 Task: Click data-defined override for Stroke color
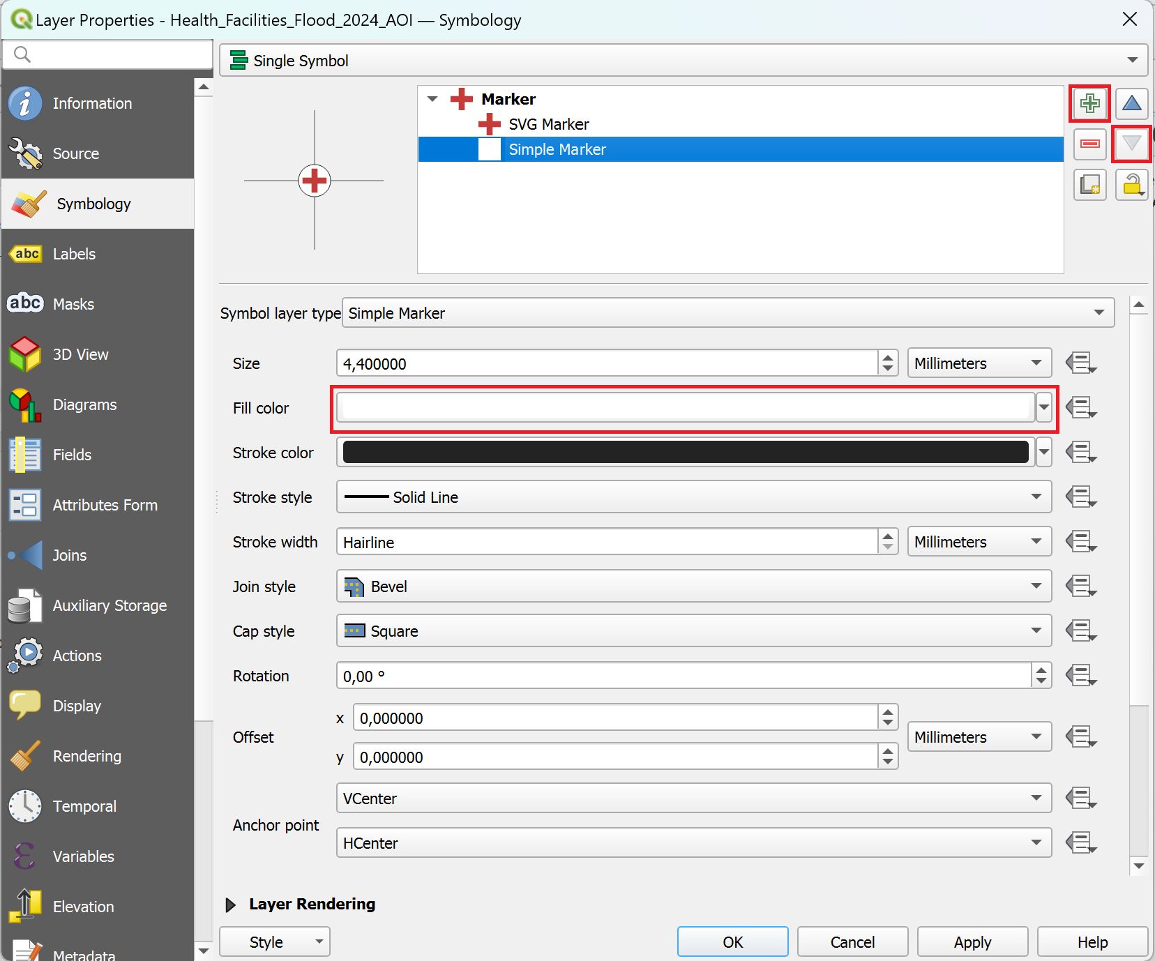[x=1080, y=453]
